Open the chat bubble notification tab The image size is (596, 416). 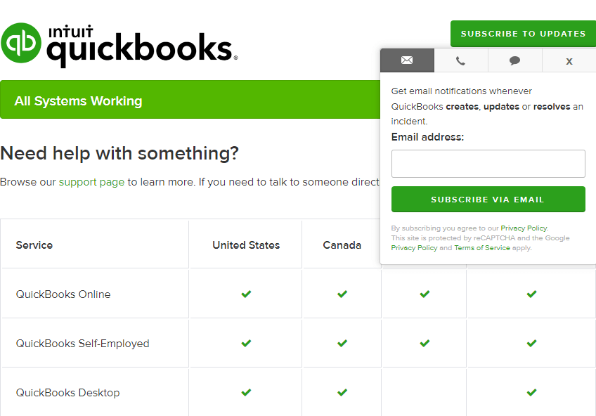point(514,60)
